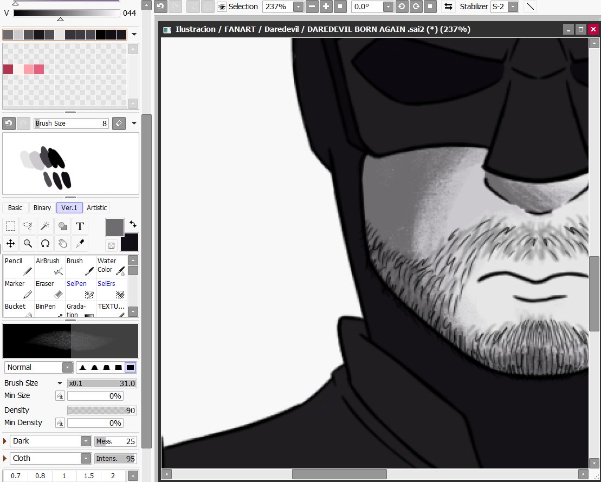This screenshot has height=482, width=601.
Task: Click the foreground gray color box
Action: pos(114,227)
